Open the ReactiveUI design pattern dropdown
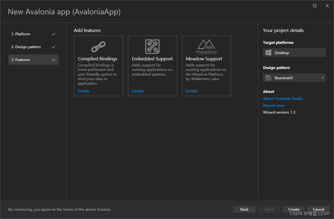Image resolution: width=334 pixels, height=219 pixels. click(x=294, y=78)
